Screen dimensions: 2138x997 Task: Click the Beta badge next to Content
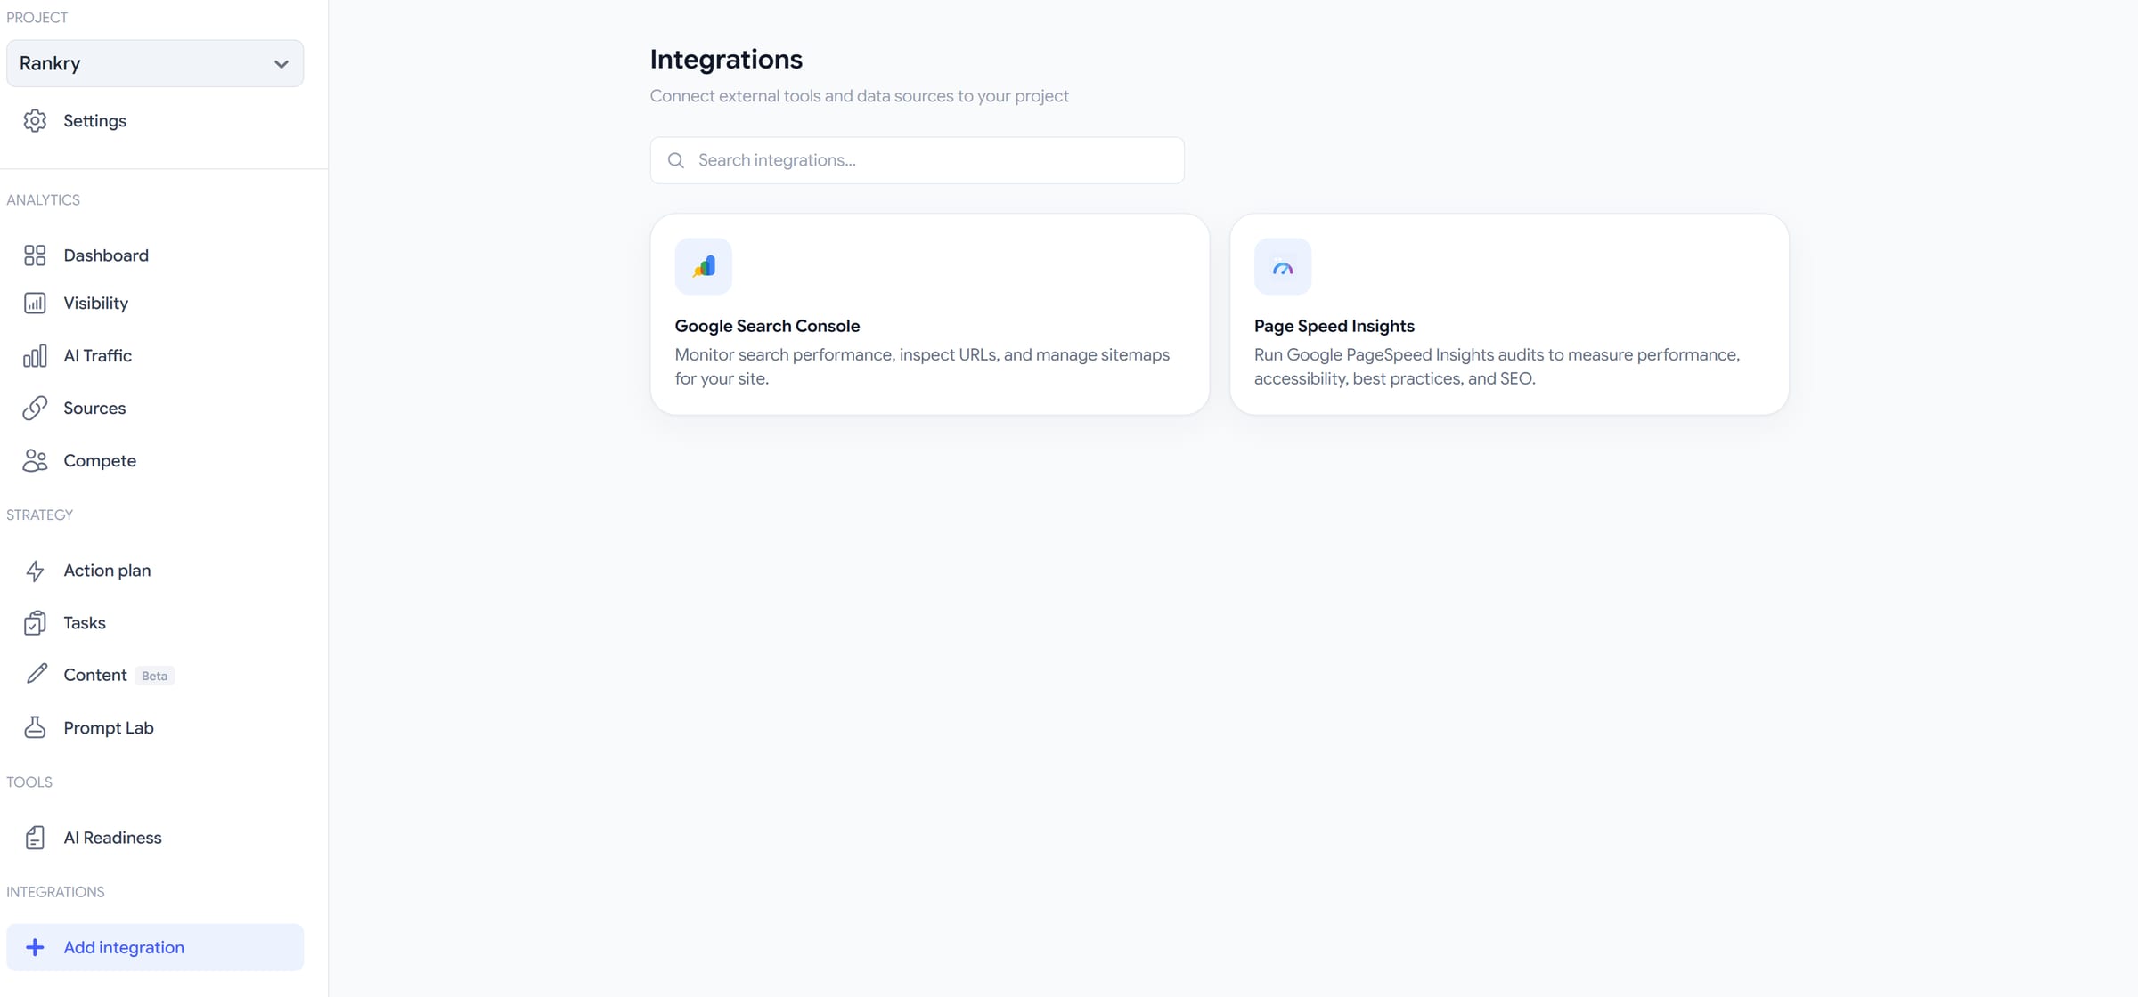(154, 676)
